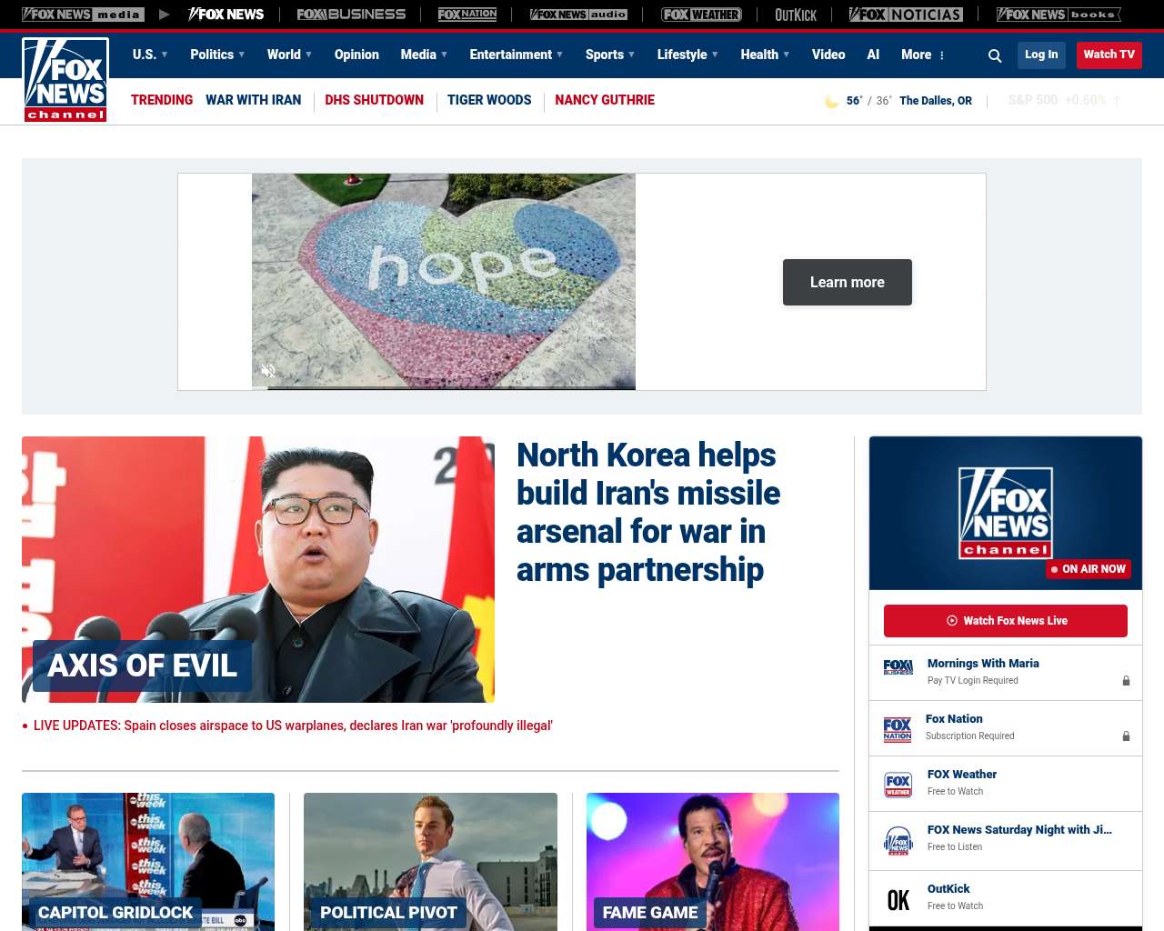Visit the OutKick logo in top bar

click(796, 15)
